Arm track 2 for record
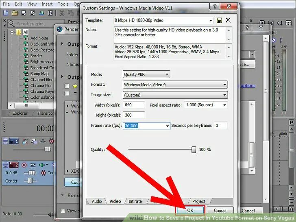296x222 pixels. 24,165
